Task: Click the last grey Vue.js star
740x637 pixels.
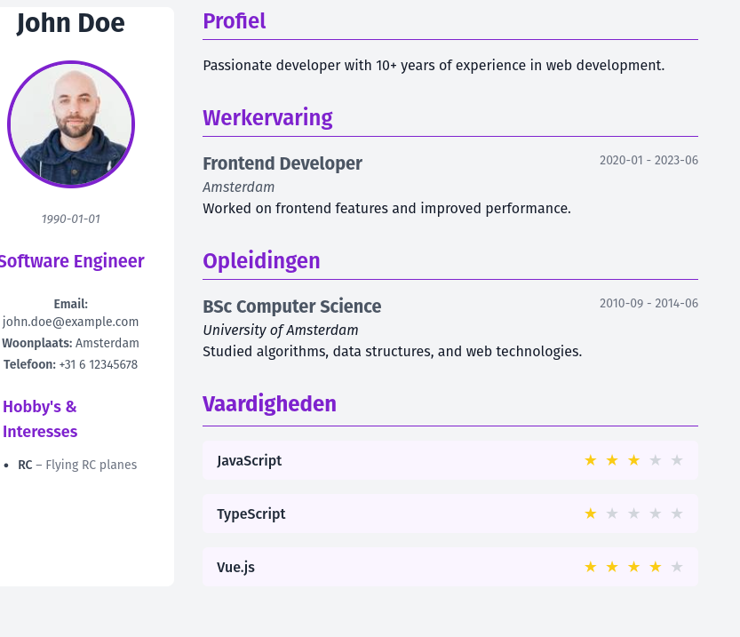Action: [x=677, y=567]
